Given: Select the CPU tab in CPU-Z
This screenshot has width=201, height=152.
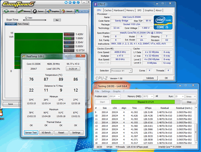Looking at the screenshot, I should coord(99,10).
